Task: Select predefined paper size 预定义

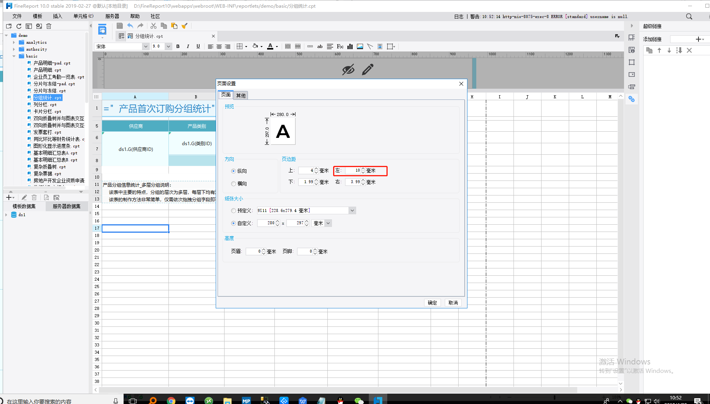Action: coord(233,210)
